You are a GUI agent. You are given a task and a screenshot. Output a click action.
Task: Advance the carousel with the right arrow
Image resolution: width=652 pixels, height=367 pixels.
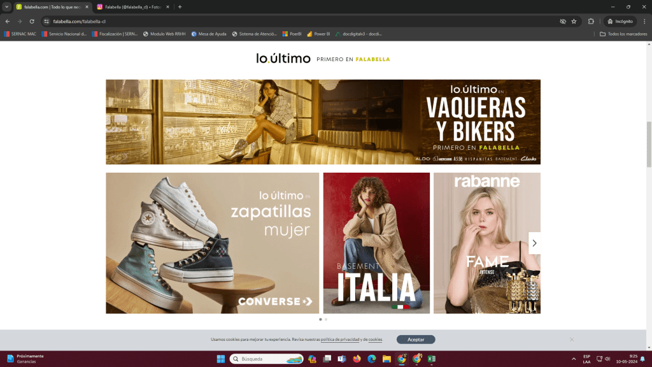click(x=534, y=243)
